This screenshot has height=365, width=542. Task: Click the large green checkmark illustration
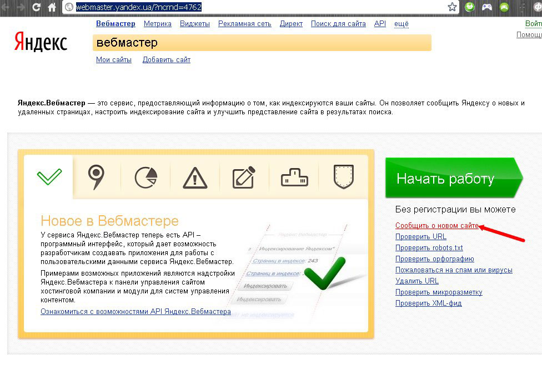click(x=325, y=273)
